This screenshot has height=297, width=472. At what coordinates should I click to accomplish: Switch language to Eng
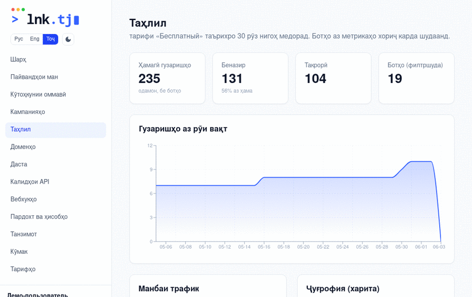[35, 39]
